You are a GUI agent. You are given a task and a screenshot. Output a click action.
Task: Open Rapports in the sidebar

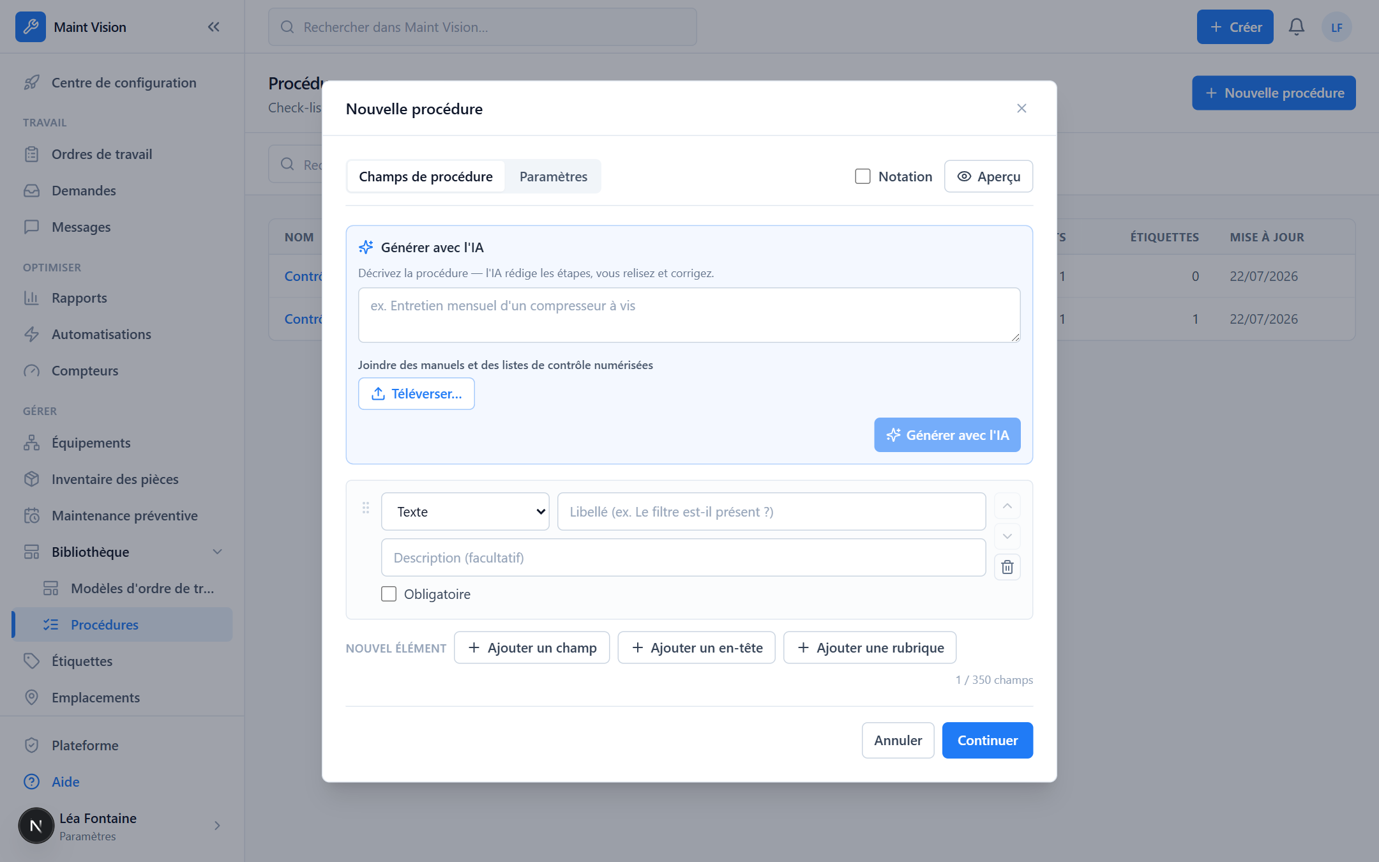(122, 298)
